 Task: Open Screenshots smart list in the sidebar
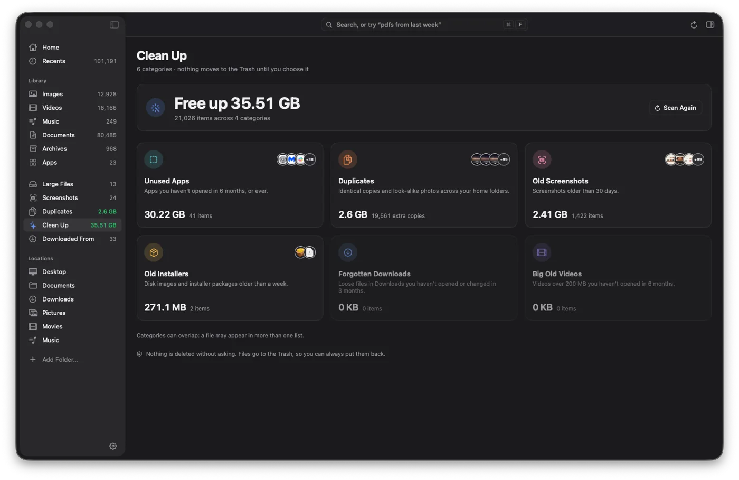click(x=72, y=198)
